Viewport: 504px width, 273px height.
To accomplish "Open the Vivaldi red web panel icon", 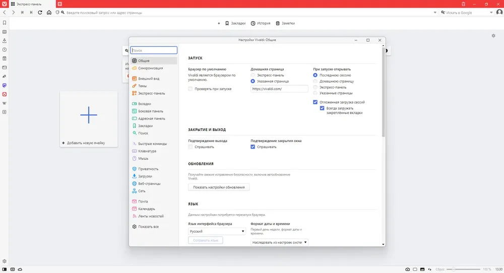I will click(x=5, y=94).
